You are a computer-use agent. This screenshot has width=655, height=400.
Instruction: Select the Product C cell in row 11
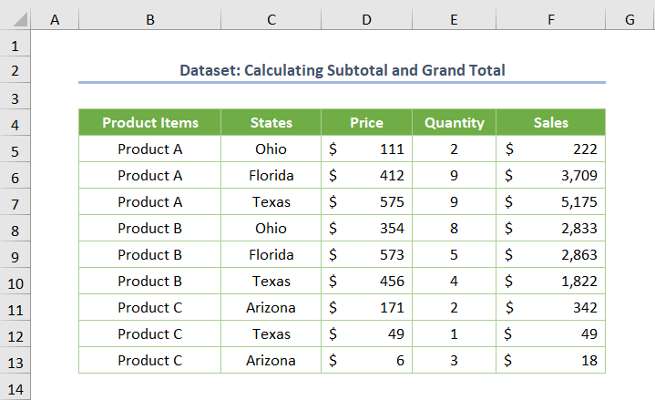[x=149, y=308]
